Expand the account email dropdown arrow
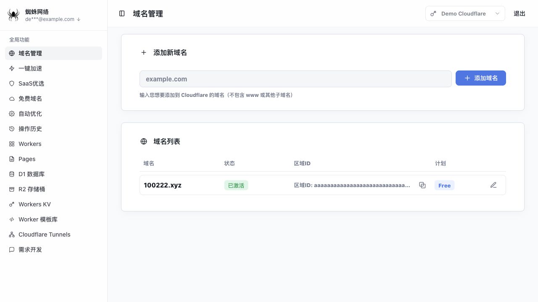 point(79,19)
